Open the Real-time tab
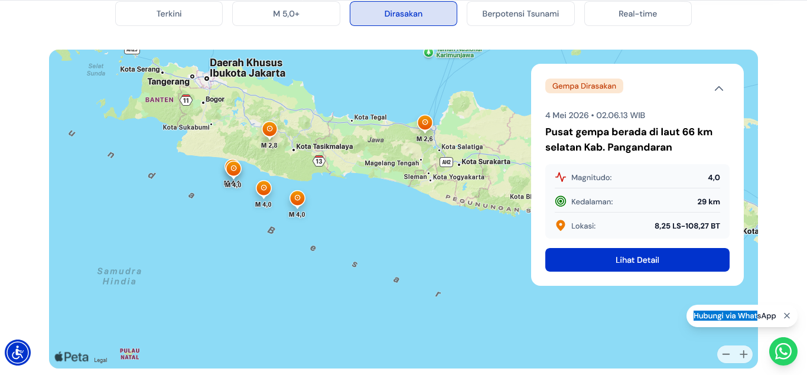Viewport: 807px width, 375px height. [x=638, y=14]
